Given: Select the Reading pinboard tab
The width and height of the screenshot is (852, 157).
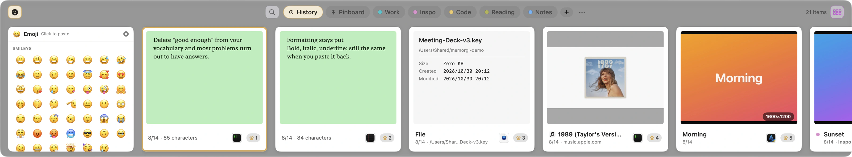Looking at the screenshot, I should point(499,12).
